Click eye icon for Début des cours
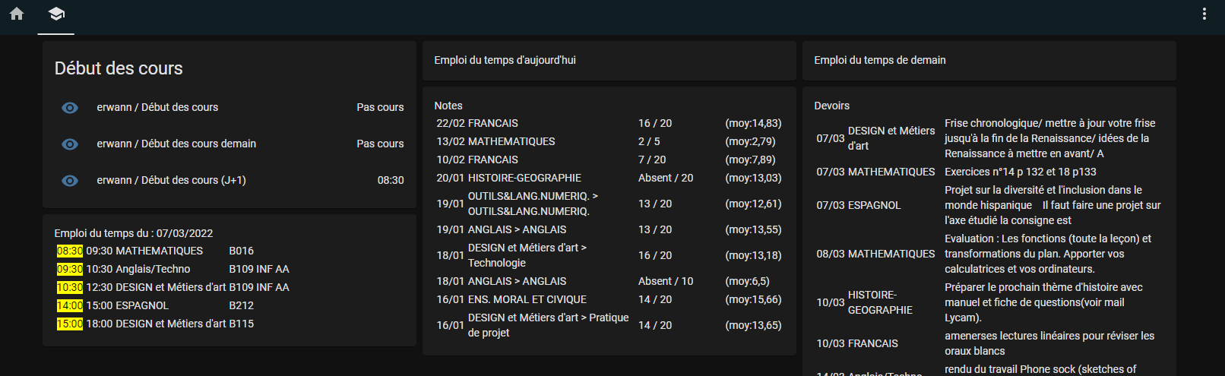1225x376 pixels. 70,108
